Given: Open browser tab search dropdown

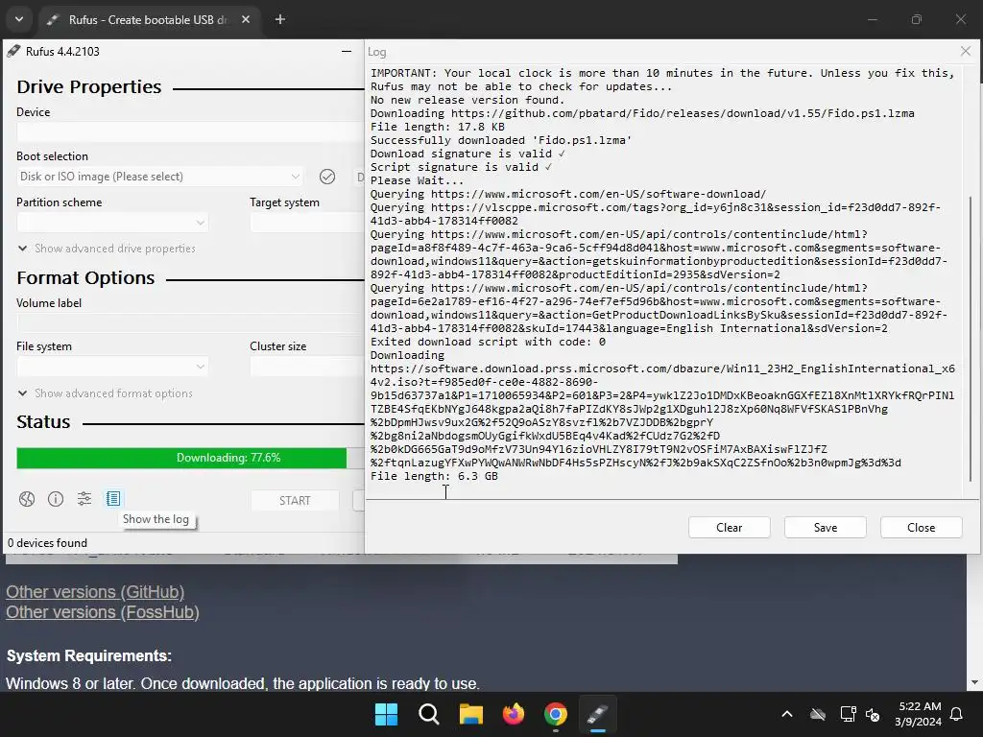Looking at the screenshot, I should coord(19,19).
